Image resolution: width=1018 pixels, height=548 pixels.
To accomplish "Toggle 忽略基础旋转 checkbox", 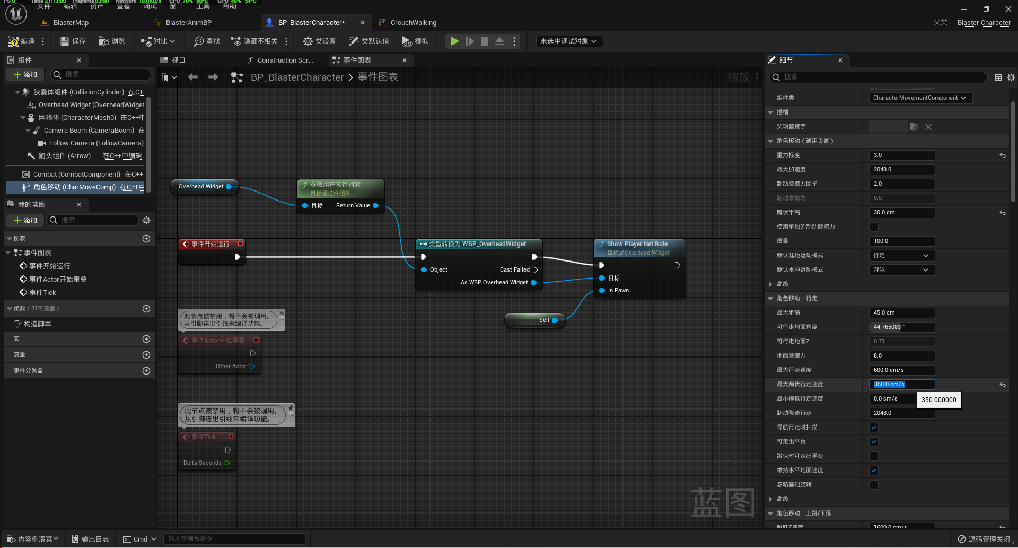I will pyautogui.click(x=874, y=485).
